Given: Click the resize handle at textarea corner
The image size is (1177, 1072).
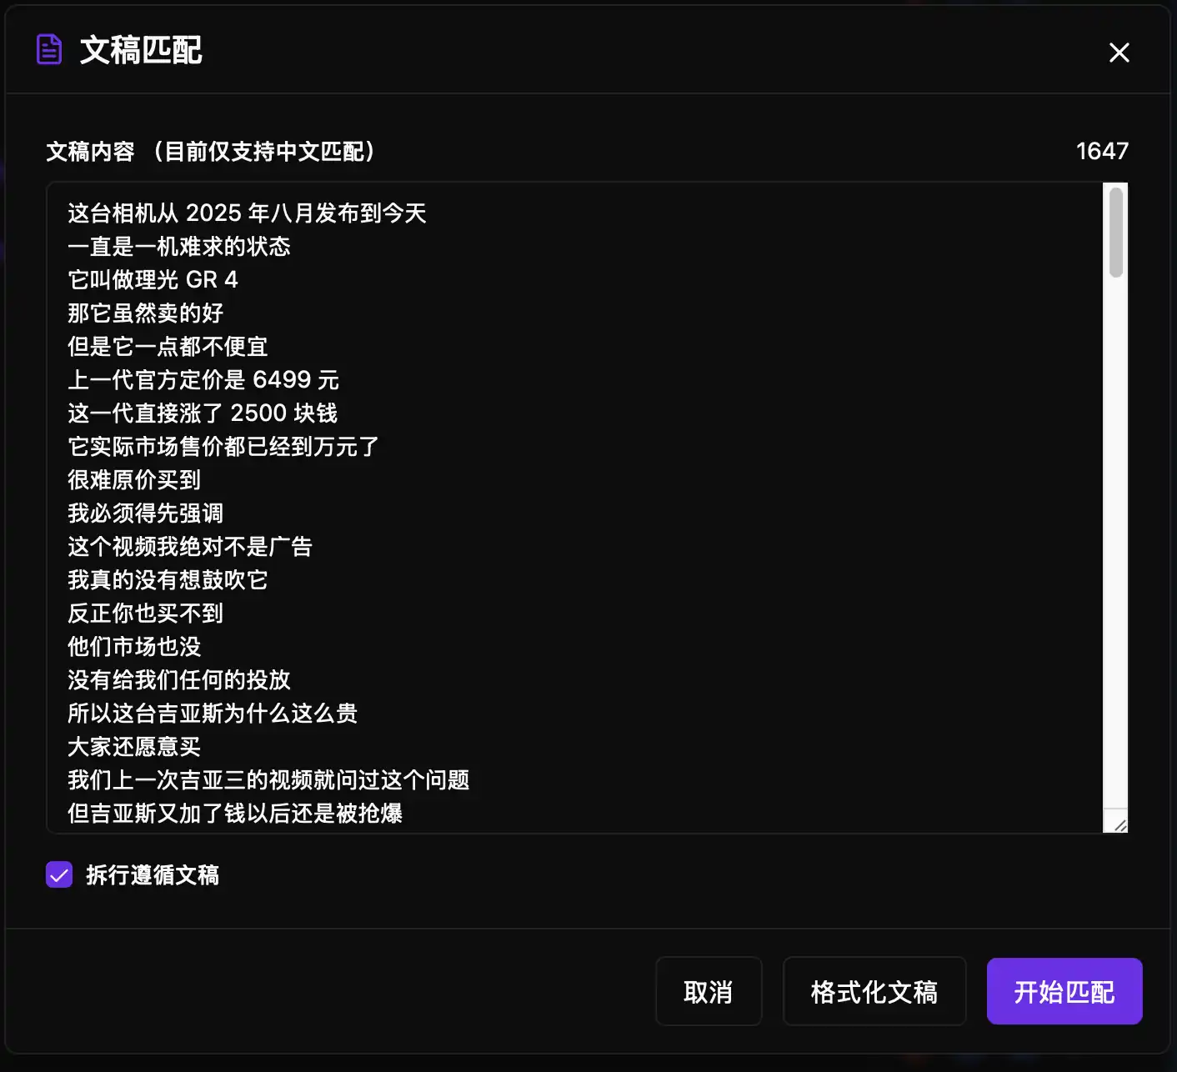Looking at the screenshot, I should click(x=1119, y=826).
